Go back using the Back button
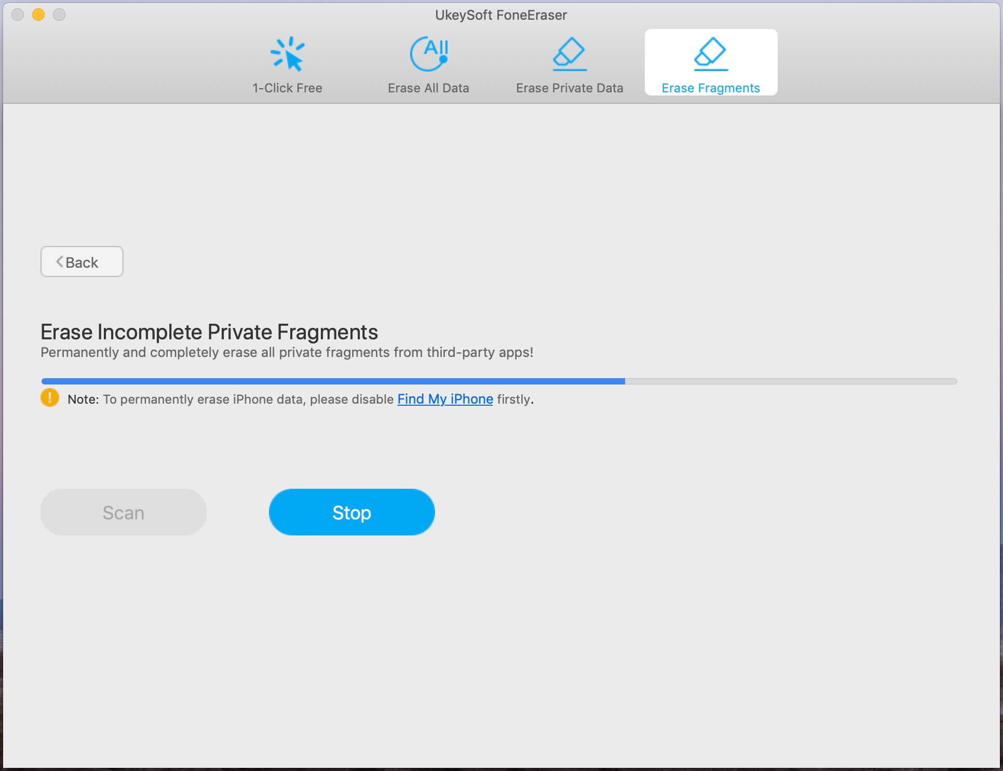This screenshot has height=771, width=1003. point(82,262)
